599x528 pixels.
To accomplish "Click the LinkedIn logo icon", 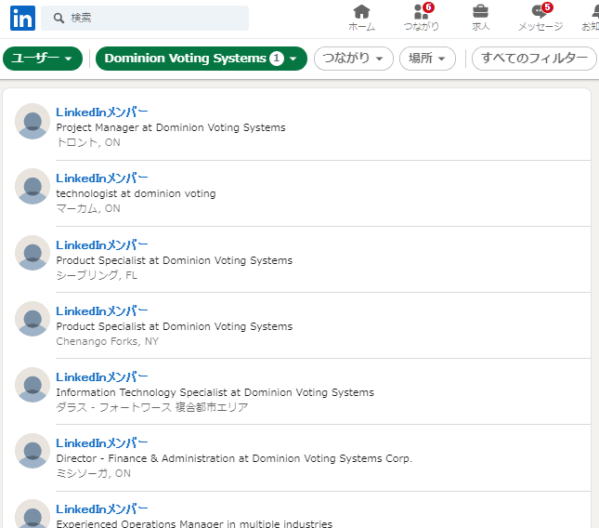I will (22, 18).
